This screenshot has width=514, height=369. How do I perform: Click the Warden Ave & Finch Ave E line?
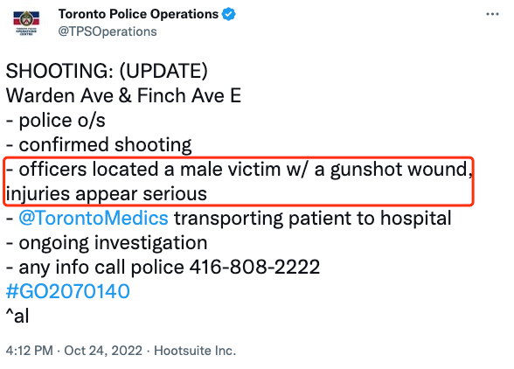(123, 95)
